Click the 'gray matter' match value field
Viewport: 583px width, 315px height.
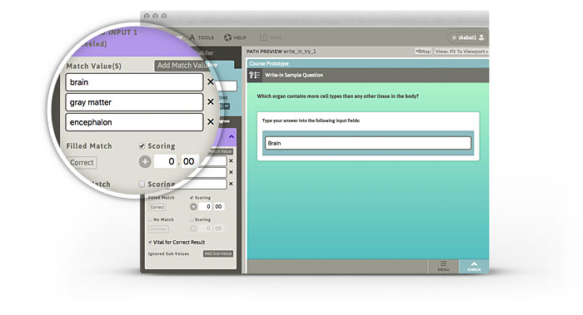click(x=134, y=102)
